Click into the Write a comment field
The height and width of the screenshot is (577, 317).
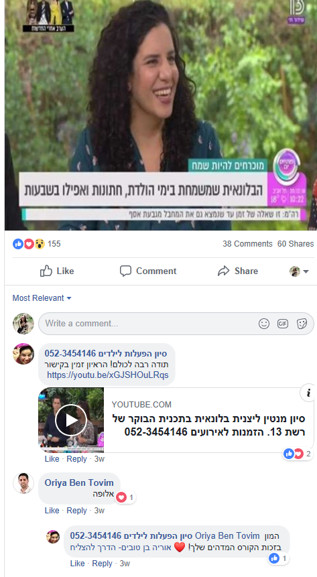147,324
